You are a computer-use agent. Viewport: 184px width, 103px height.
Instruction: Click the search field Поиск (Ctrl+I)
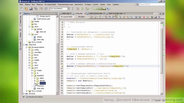point(152,4)
